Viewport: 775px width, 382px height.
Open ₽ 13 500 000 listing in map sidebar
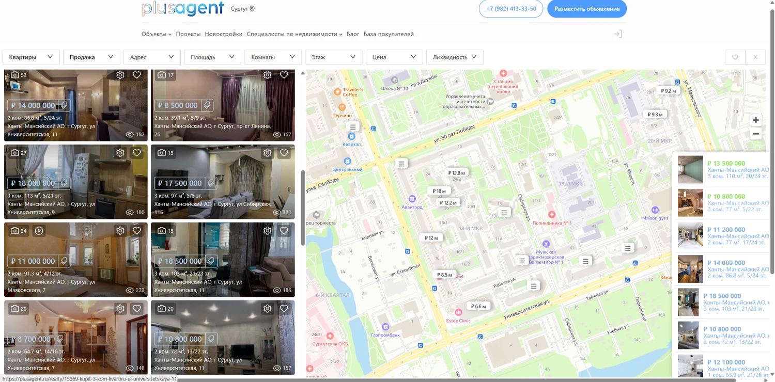723,169
